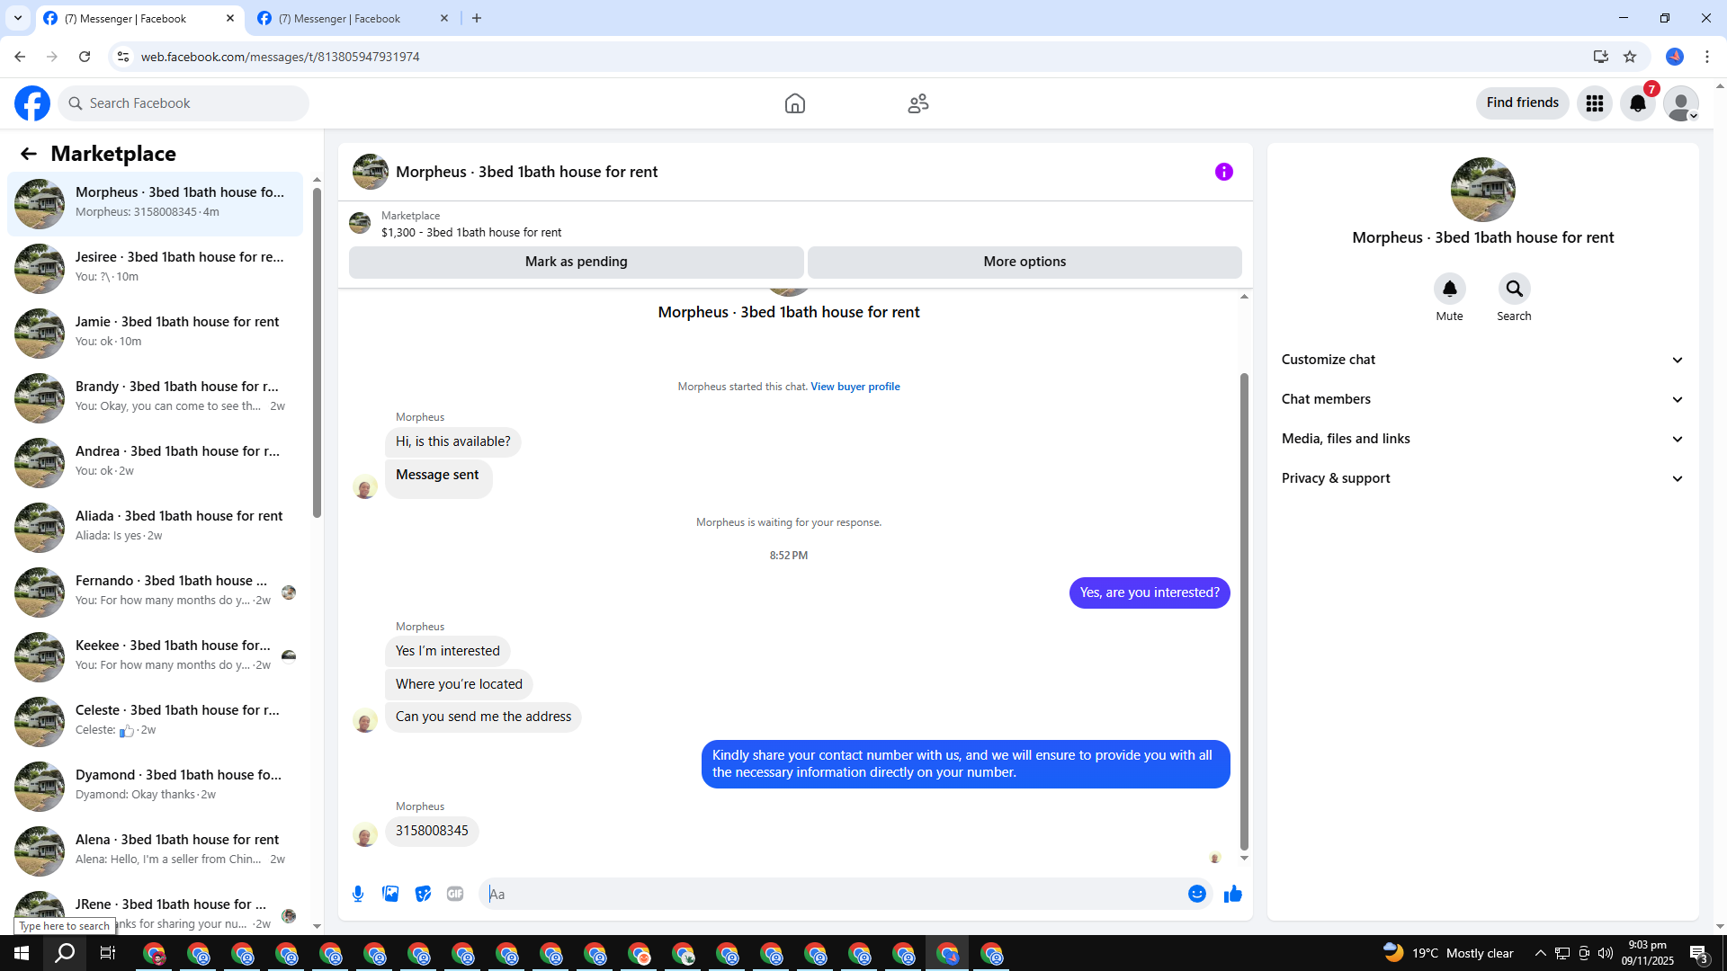Screen dimensions: 1727x971
Task: Bookmark this page with the star icon
Action: (x=1630, y=57)
